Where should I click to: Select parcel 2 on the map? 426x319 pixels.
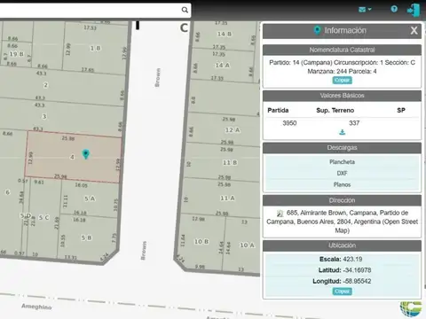point(45,85)
